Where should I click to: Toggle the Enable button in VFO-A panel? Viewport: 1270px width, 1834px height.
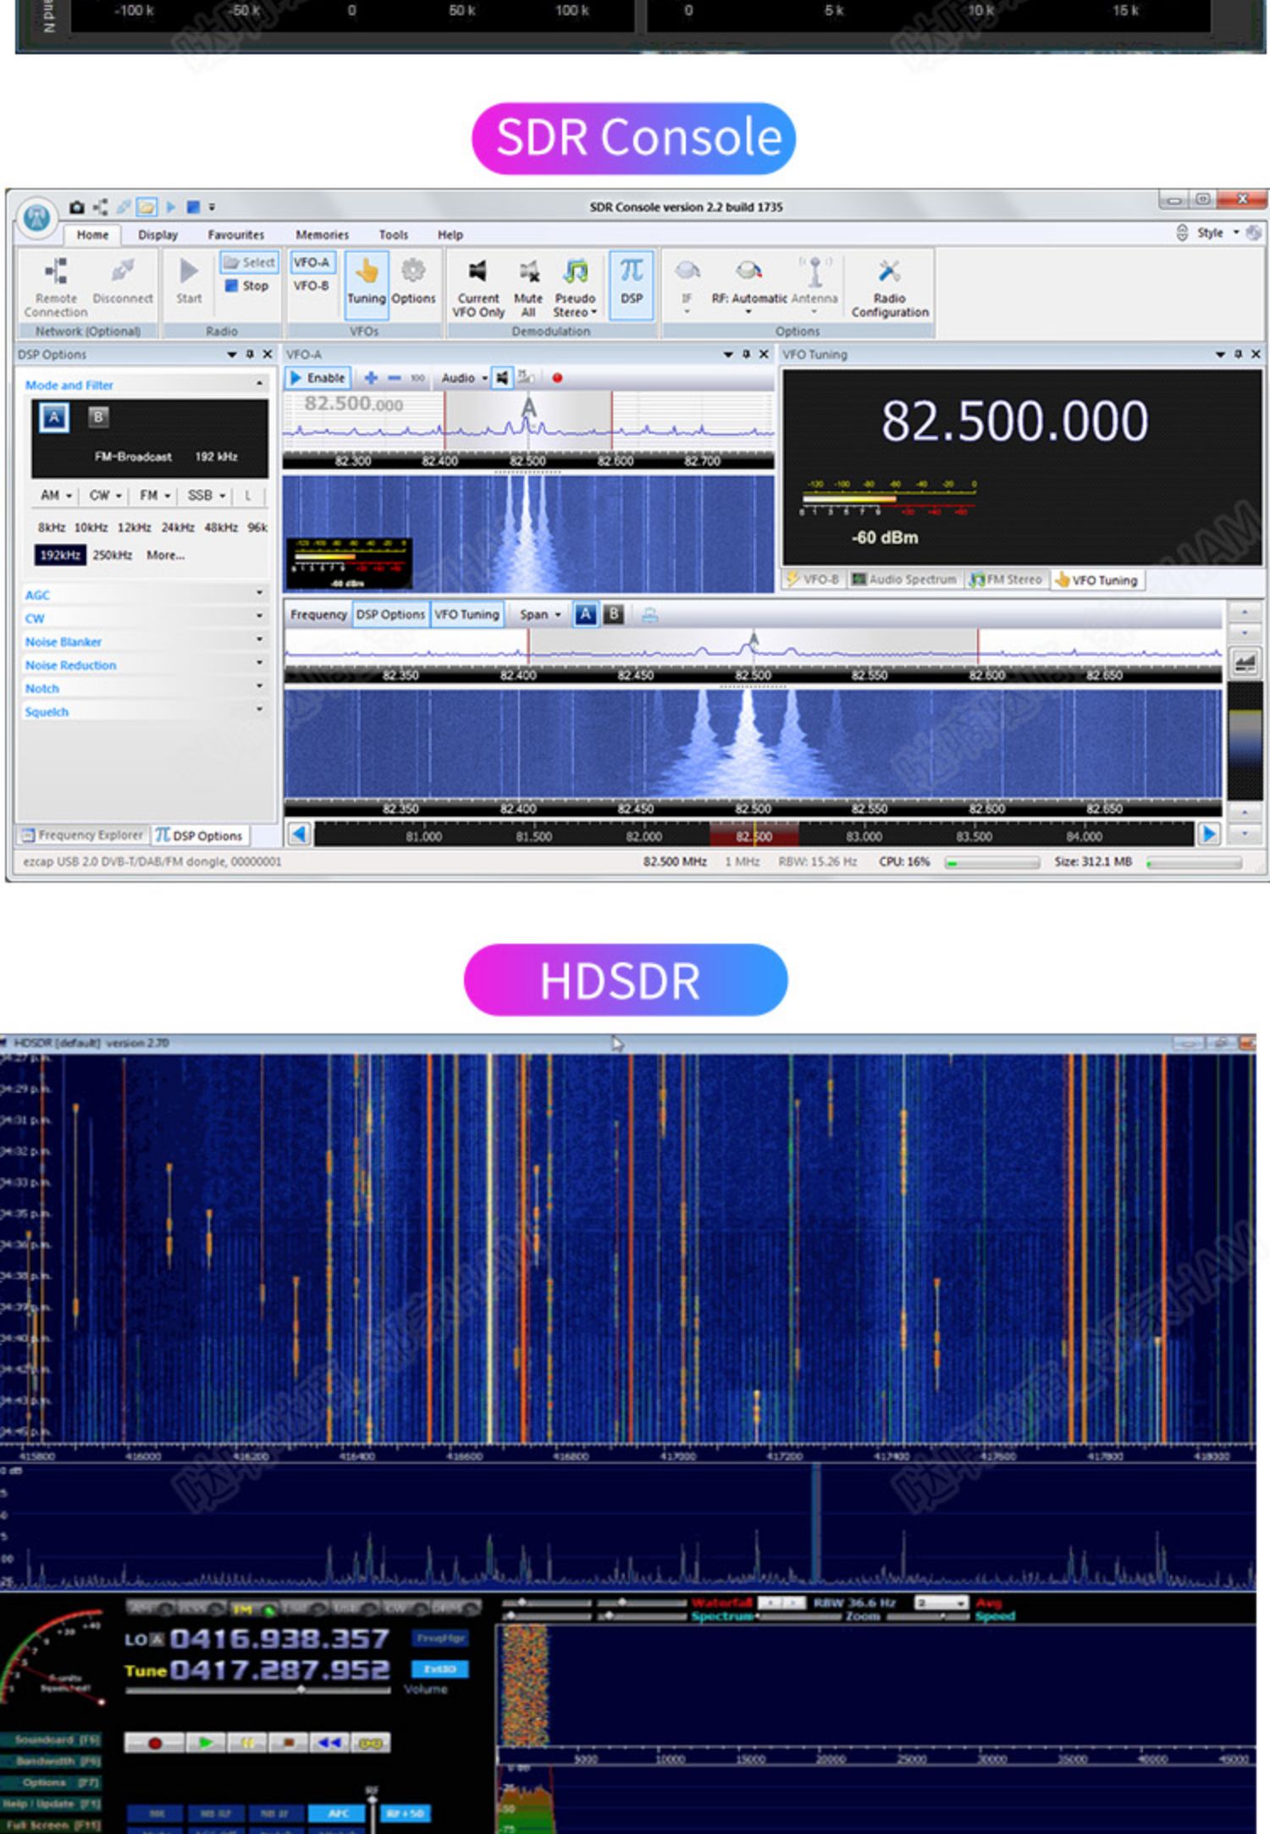318,378
